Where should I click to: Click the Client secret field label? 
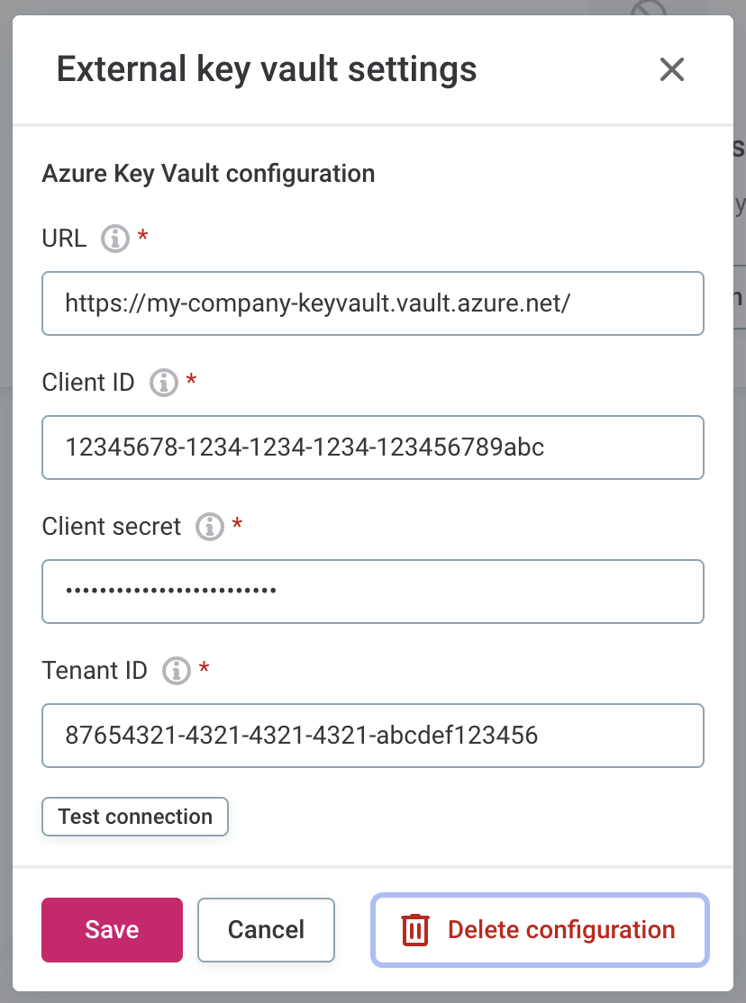click(x=111, y=527)
